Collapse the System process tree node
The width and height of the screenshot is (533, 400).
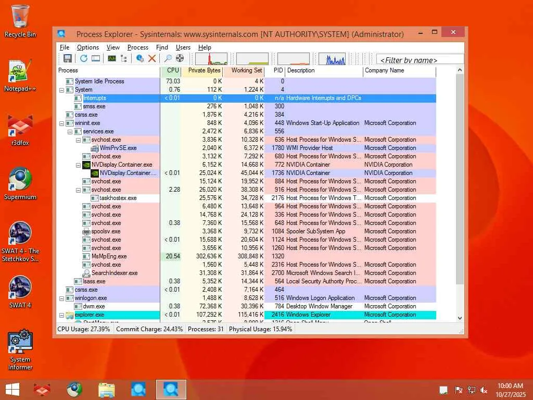61,90
